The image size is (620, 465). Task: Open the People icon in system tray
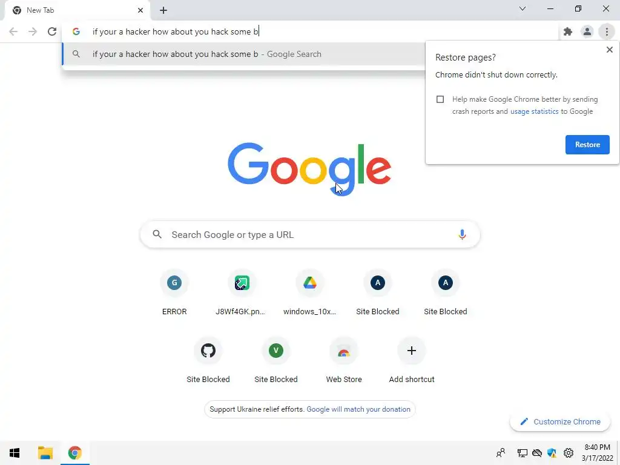pos(501,453)
